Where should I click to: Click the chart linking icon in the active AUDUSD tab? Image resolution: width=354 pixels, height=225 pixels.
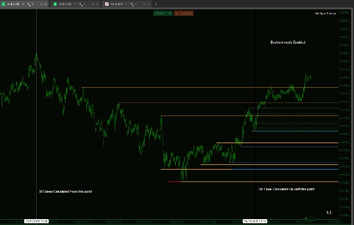click(29, 5)
